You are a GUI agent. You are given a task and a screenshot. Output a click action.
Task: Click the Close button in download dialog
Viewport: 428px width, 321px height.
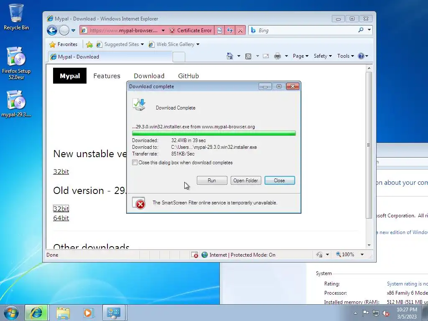click(x=280, y=181)
